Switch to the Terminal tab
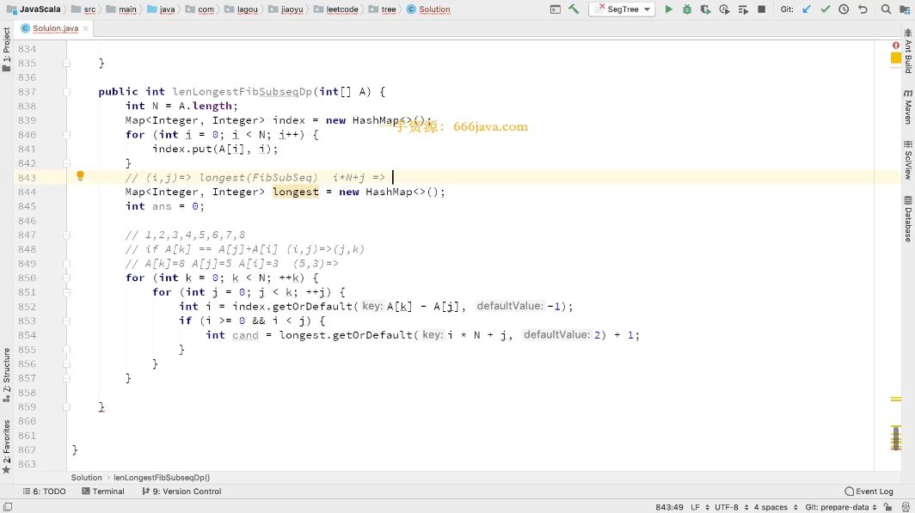The height and width of the screenshot is (513, 915). pyautogui.click(x=102, y=492)
